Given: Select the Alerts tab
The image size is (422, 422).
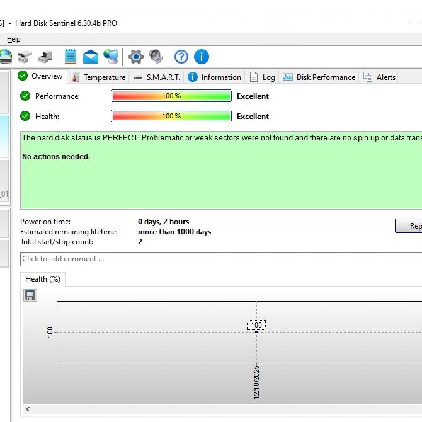Looking at the screenshot, I should pyautogui.click(x=380, y=77).
